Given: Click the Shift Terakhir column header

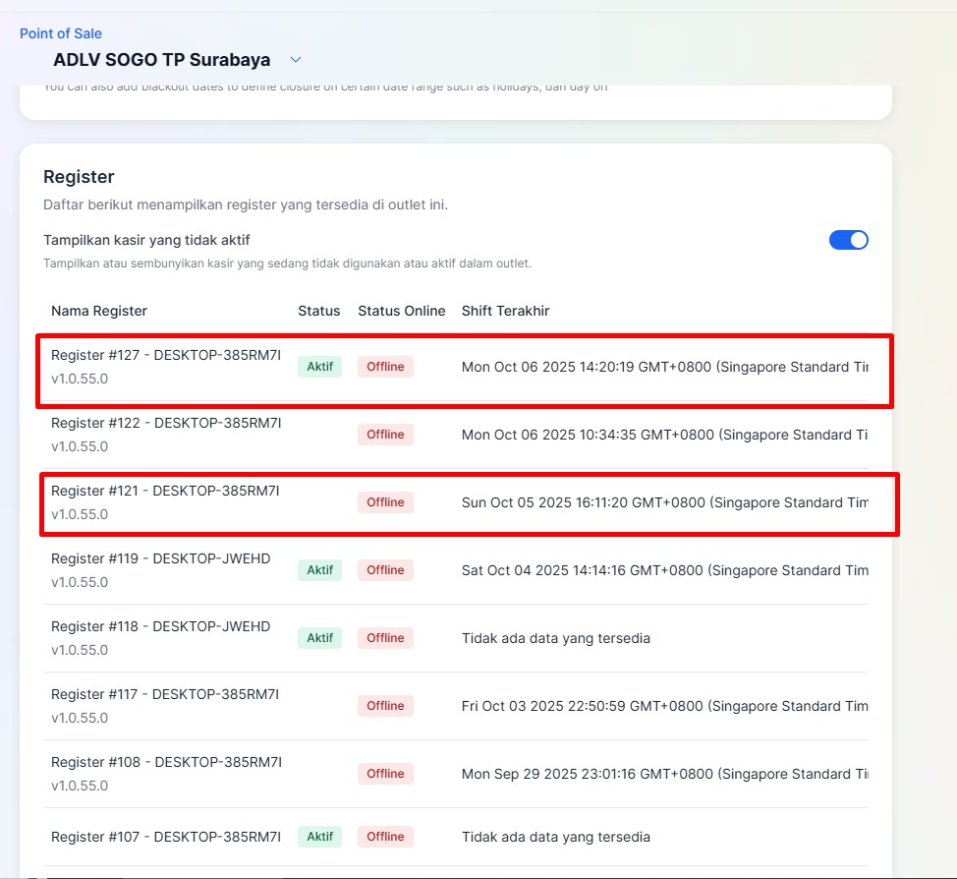Looking at the screenshot, I should (x=505, y=311).
